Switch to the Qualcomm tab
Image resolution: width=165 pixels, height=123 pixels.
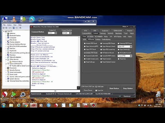(105, 31)
